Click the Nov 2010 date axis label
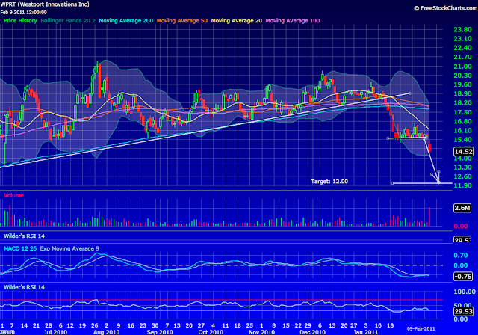Viewport: 478px width, 335px height. (261, 332)
